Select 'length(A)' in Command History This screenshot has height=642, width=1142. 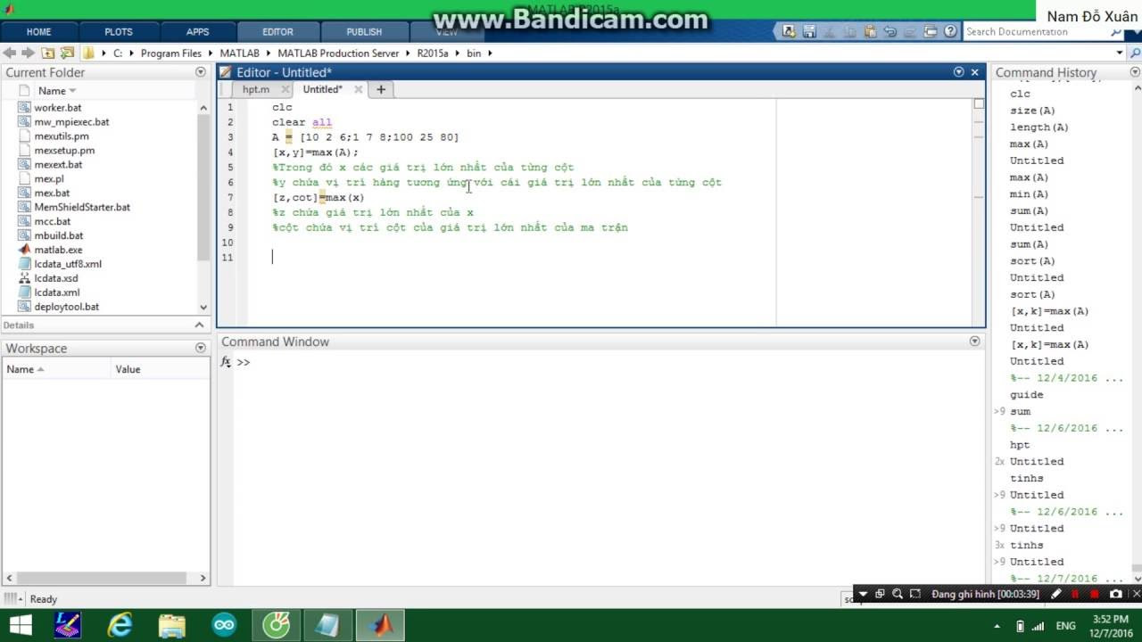click(x=1039, y=127)
